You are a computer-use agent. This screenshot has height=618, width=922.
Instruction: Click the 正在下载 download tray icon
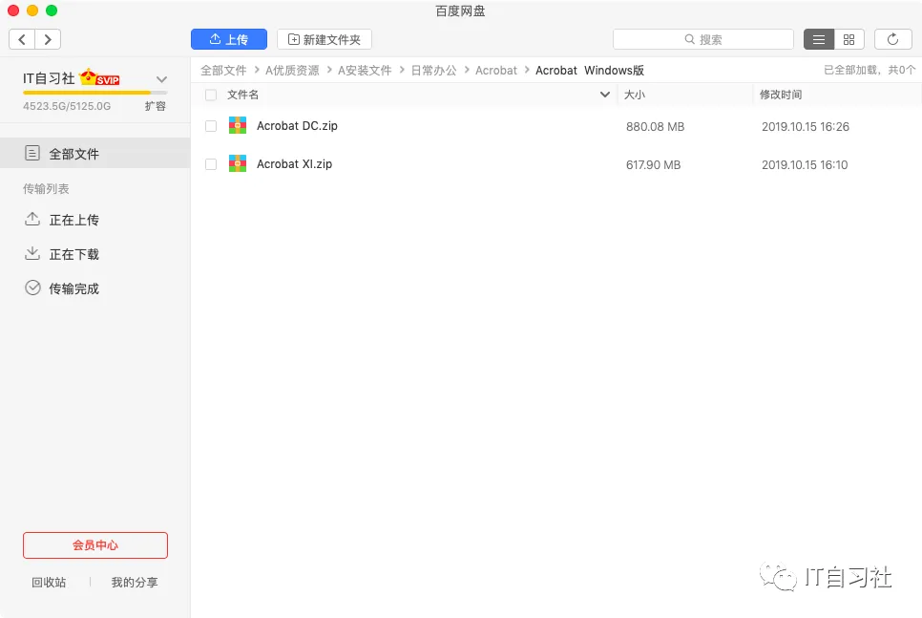coord(32,254)
